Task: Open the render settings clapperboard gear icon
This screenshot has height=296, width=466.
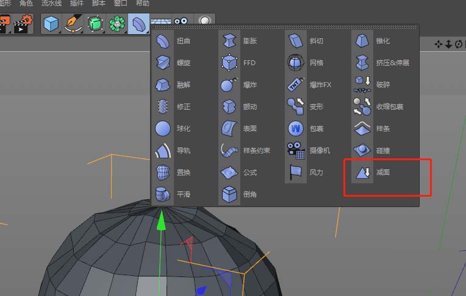Action: click(x=23, y=24)
